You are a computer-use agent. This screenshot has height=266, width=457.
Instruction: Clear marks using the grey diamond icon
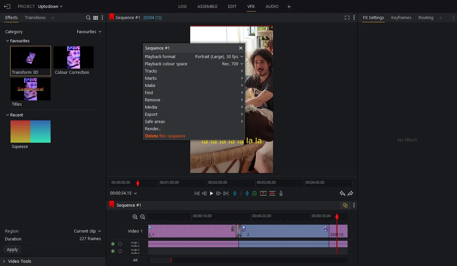pyautogui.click(x=241, y=193)
